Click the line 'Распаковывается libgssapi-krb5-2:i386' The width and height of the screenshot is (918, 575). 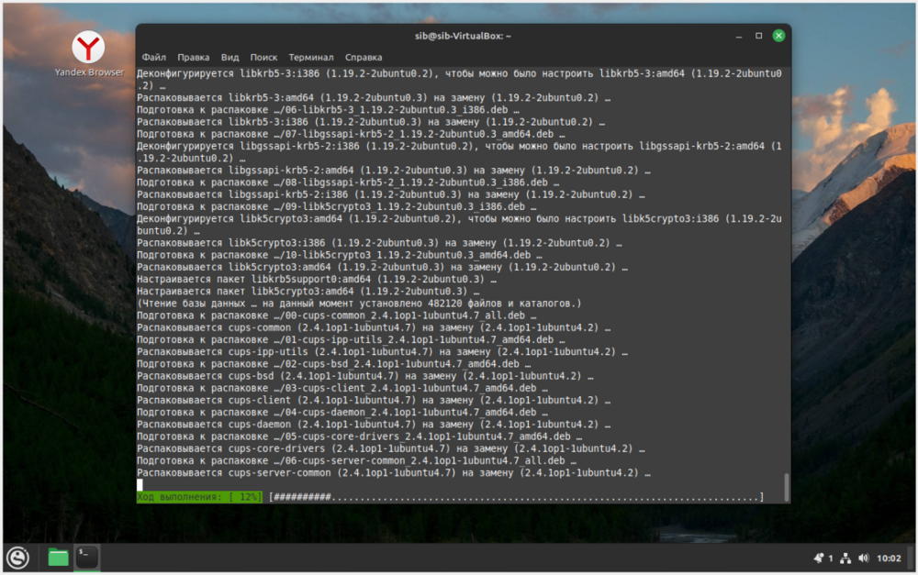tap(390, 194)
